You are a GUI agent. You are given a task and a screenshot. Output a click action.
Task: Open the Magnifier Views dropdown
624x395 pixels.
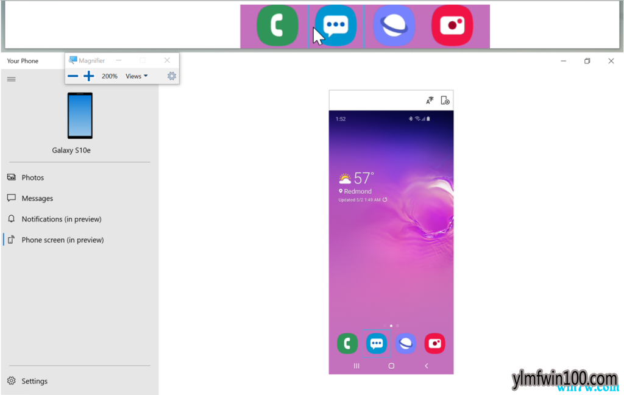click(x=136, y=76)
